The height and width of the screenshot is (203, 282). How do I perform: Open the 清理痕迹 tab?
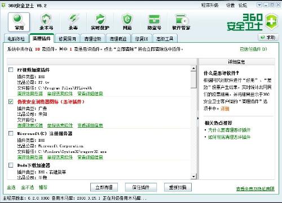click(118, 39)
